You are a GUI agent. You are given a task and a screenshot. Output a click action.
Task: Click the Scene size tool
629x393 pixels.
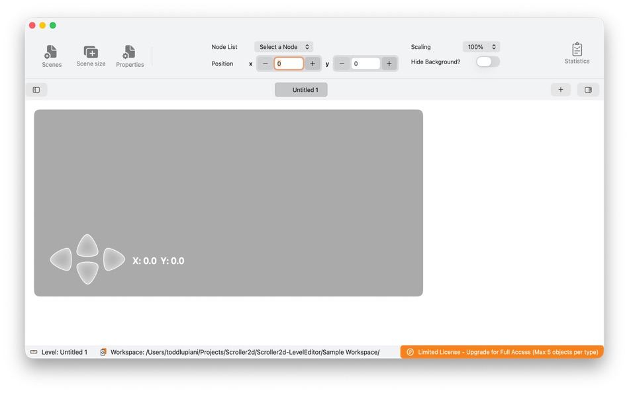pyautogui.click(x=91, y=56)
